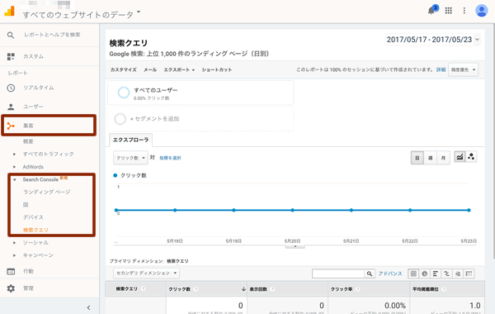Click the 行動 behavior icon

(x=11, y=271)
